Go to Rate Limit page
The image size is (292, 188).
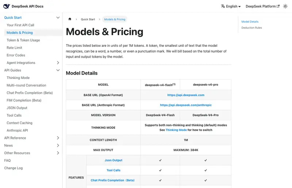click(x=14, y=48)
